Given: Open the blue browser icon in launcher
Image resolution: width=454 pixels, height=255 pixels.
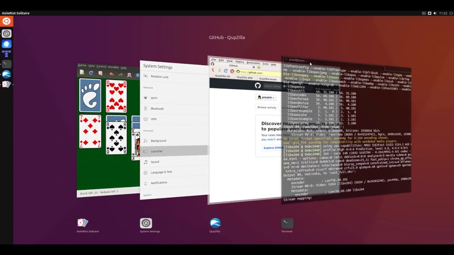Looking at the screenshot, I should (6, 44).
